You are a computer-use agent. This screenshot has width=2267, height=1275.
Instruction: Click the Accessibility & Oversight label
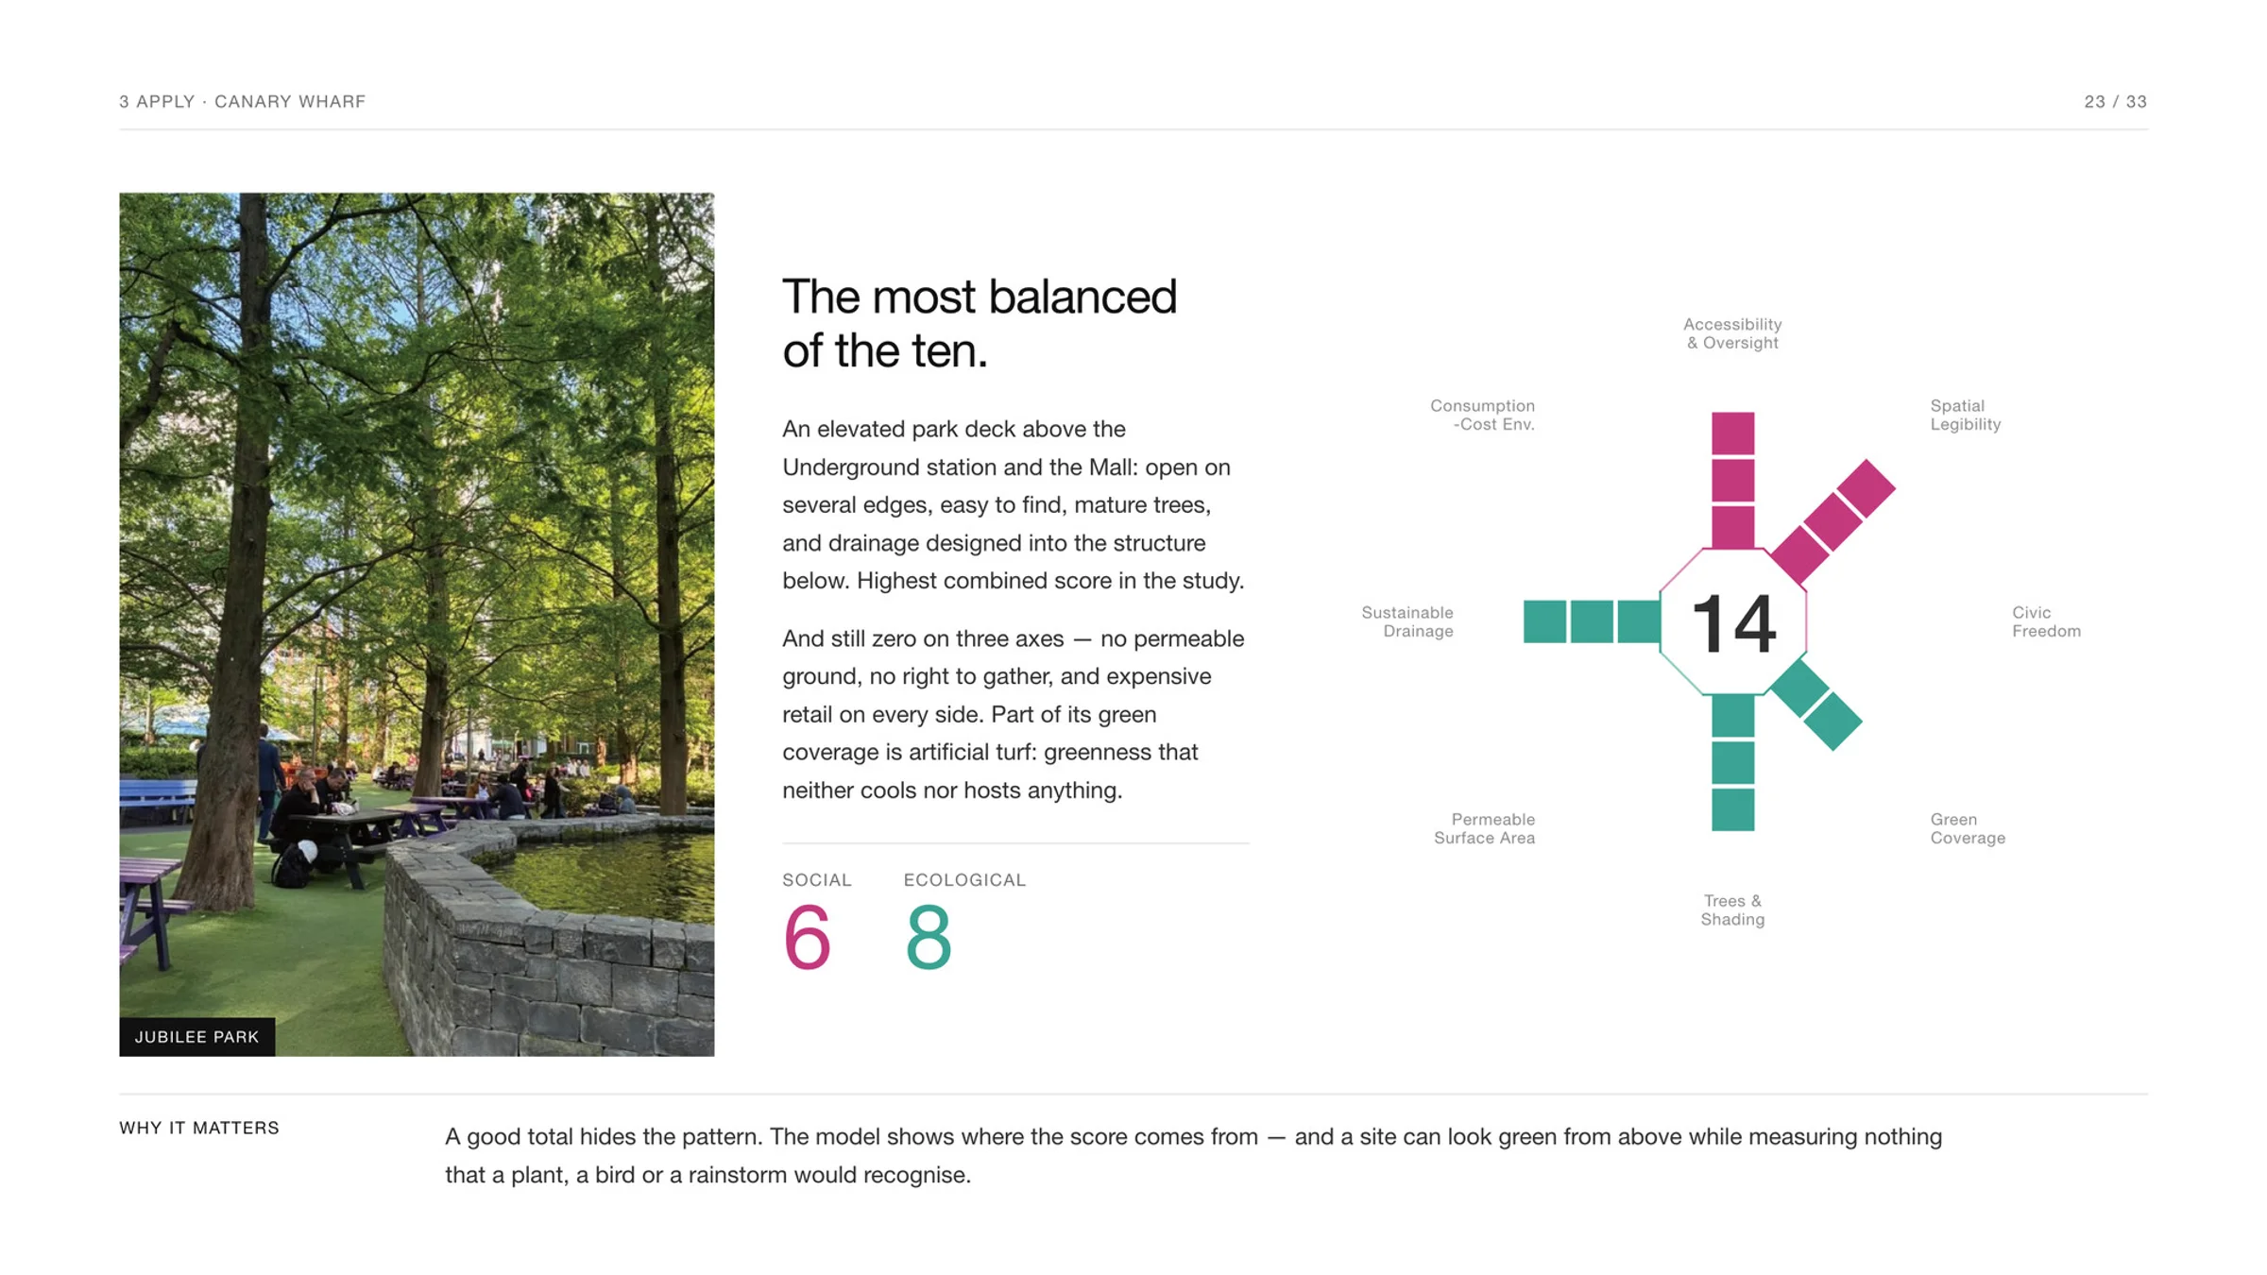click(x=1732, y=333)
